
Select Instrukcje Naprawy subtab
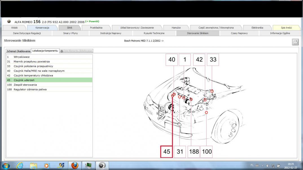tap(111, 33)
